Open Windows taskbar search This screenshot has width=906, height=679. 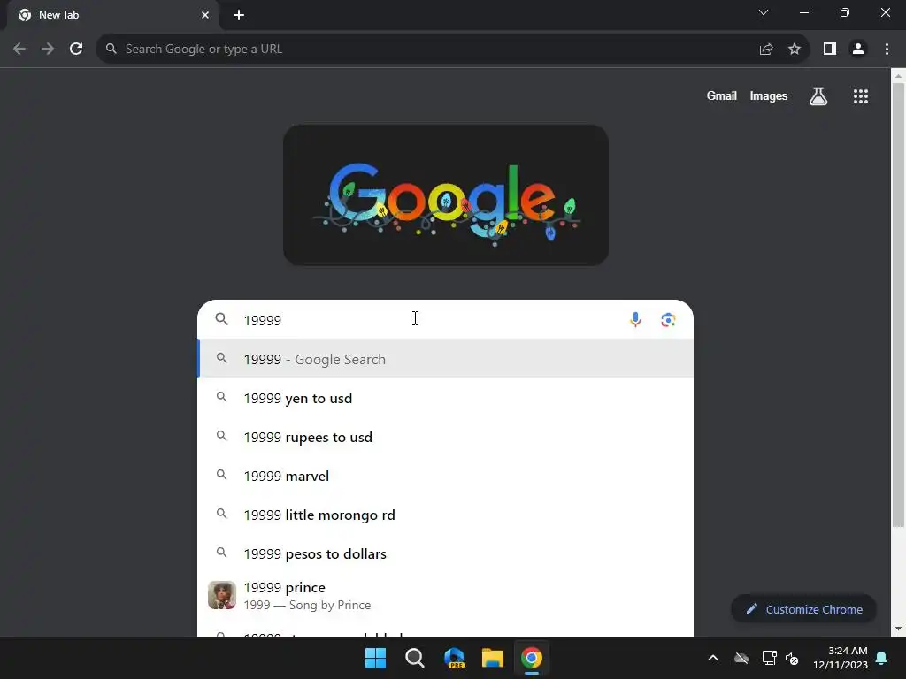coord(414,658)
